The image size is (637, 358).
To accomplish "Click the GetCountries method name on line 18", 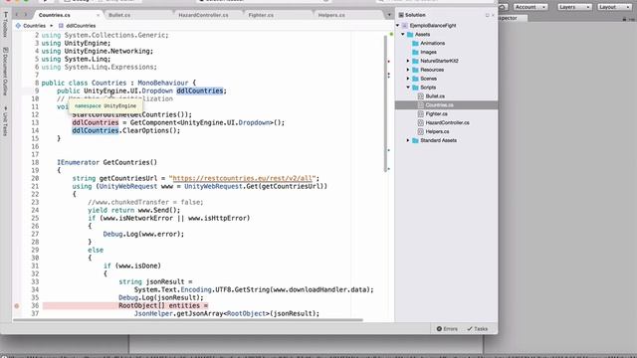I will (126, 162).
